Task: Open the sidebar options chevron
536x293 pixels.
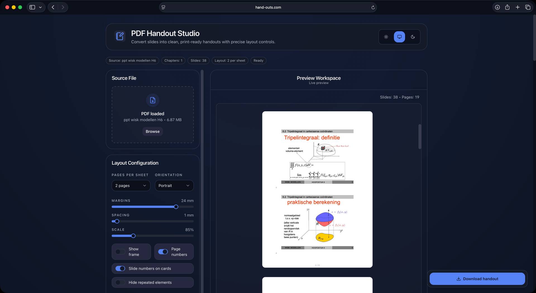Action: click(40, 7)
